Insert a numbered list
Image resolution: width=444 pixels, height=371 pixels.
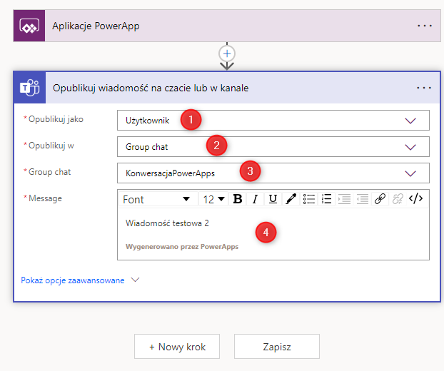pyautogui.click(x=327, y=199)
